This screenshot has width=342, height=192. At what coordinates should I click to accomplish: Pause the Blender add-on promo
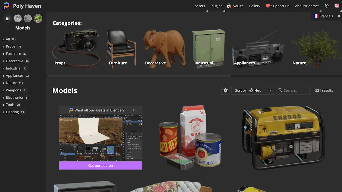point(134,110)
